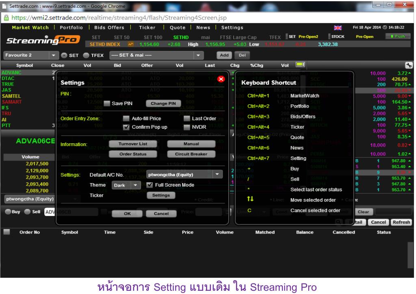Select the SET 50 index tab
The width and height of the screenshot is (416, 294).
tap(121, 37)
